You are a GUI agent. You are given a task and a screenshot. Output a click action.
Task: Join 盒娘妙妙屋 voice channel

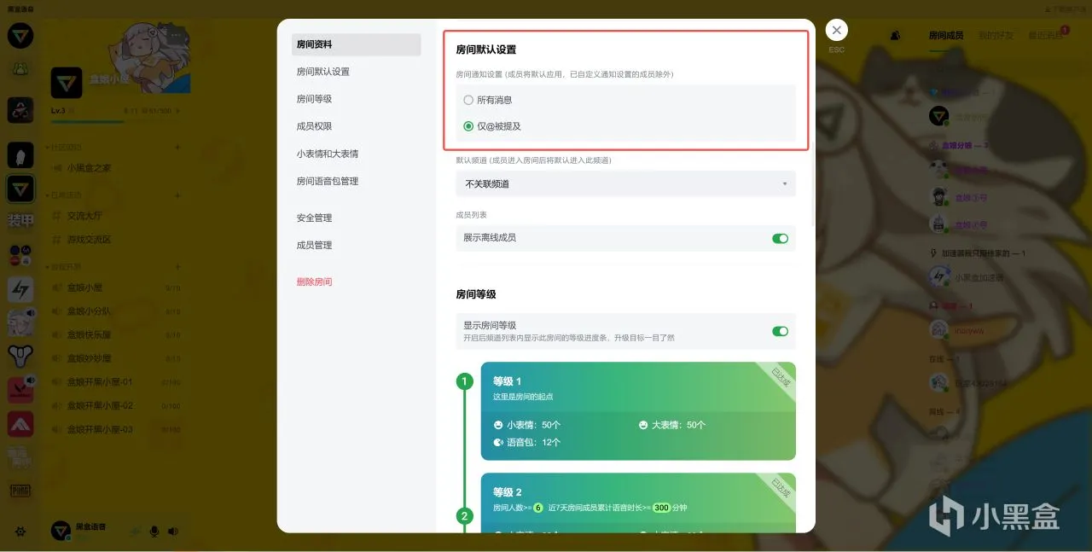pos(115,358)
